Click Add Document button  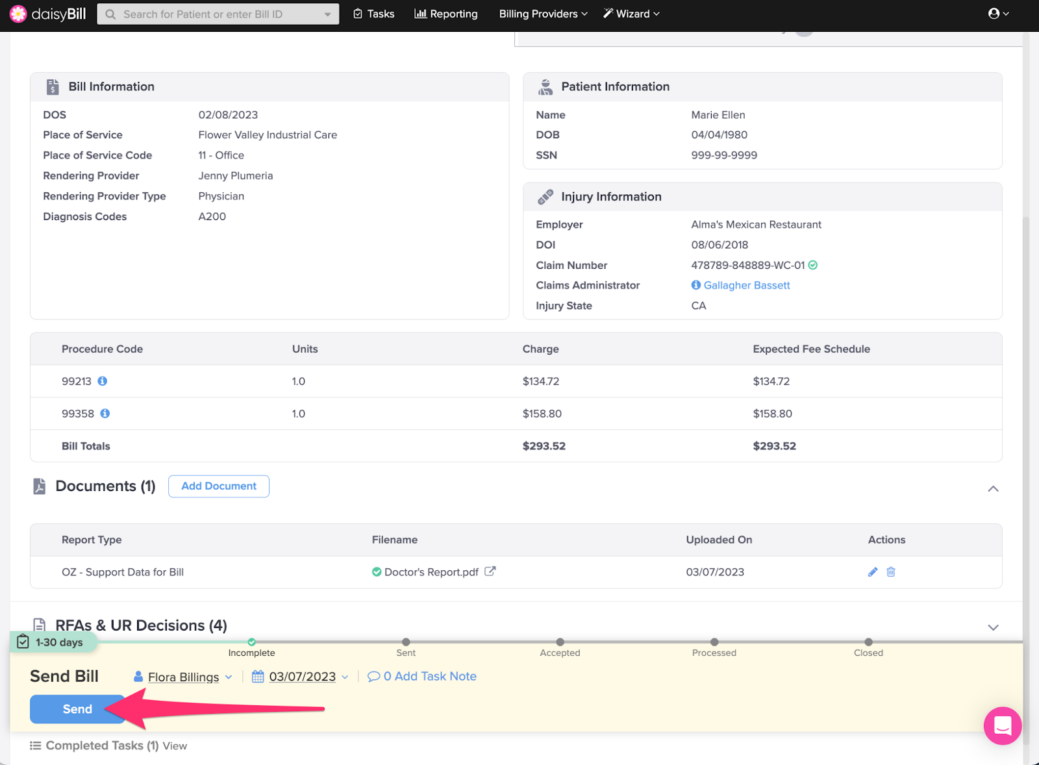(x=219, y=486)
